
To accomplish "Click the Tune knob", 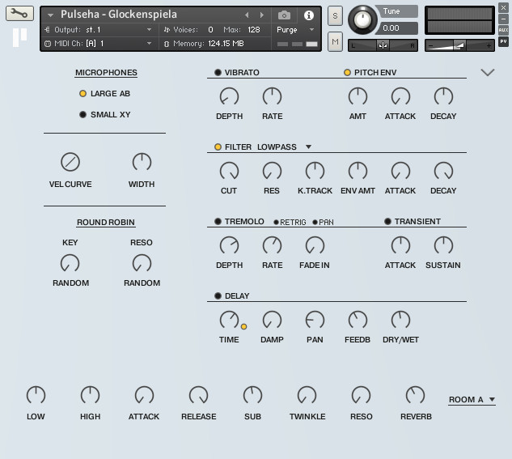I will click(362, 19).
